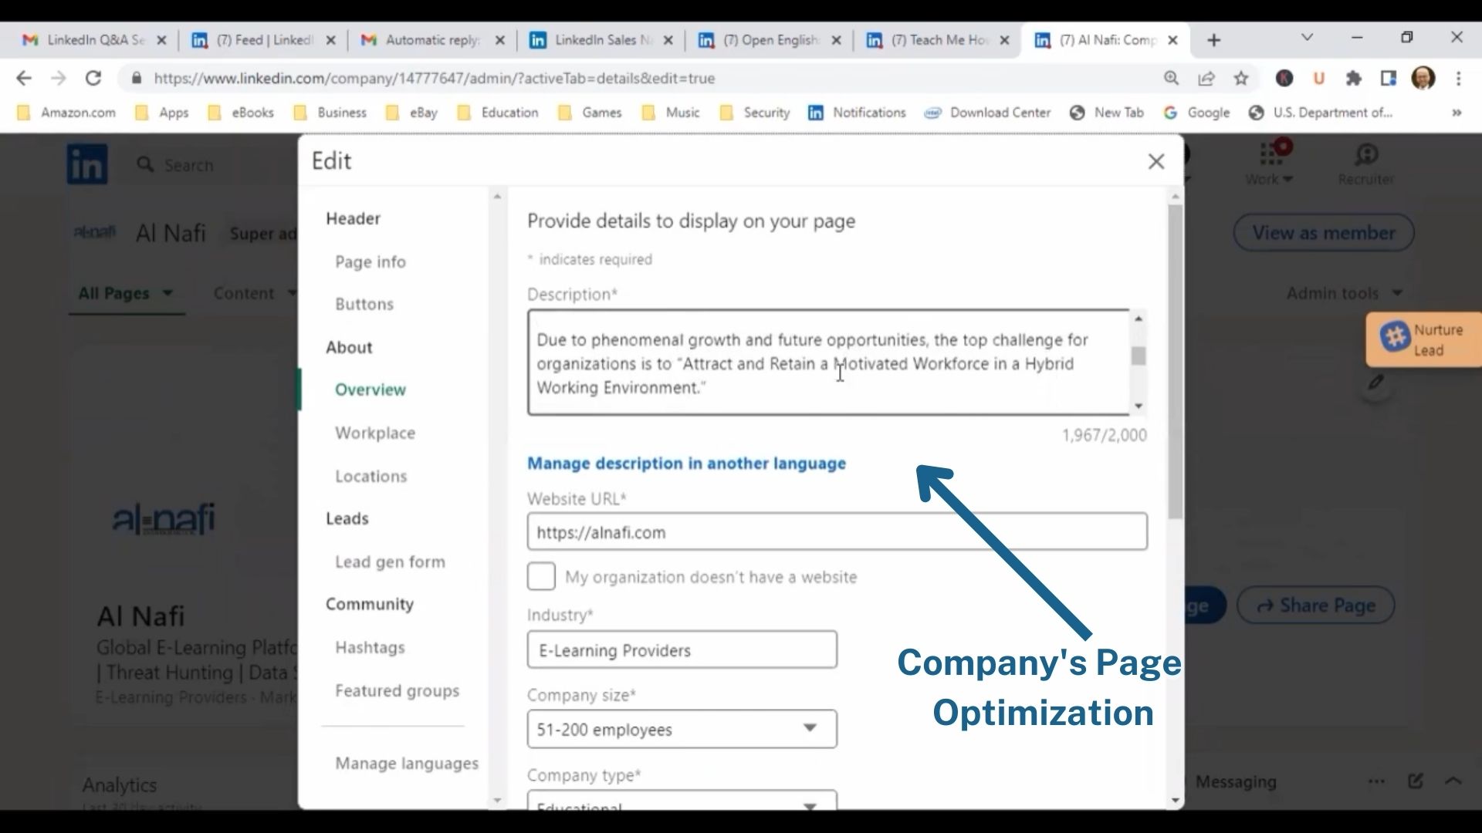Select Lead gen form in sidebar
1482x833 pixels.
[390, 562]
